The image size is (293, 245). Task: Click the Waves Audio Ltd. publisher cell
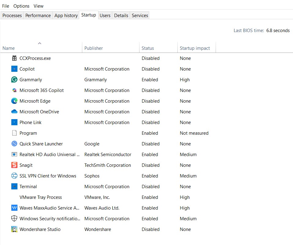click(102, 208)
